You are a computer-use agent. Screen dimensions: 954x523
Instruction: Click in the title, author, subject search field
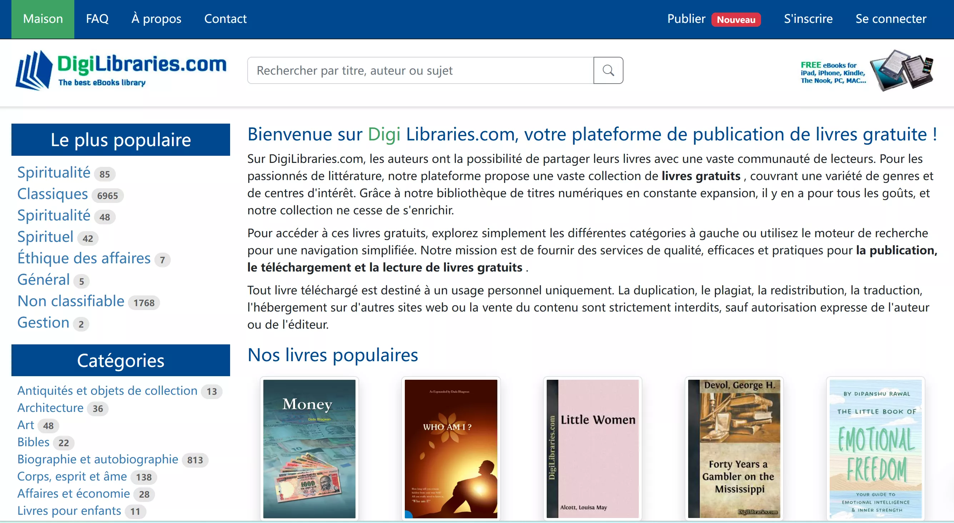pos(420,70)
